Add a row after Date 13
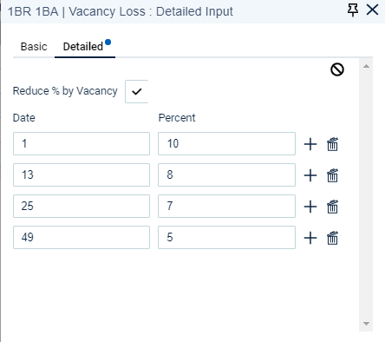The height and width of the screenshot is (342, 385). [x=310, y=175]
